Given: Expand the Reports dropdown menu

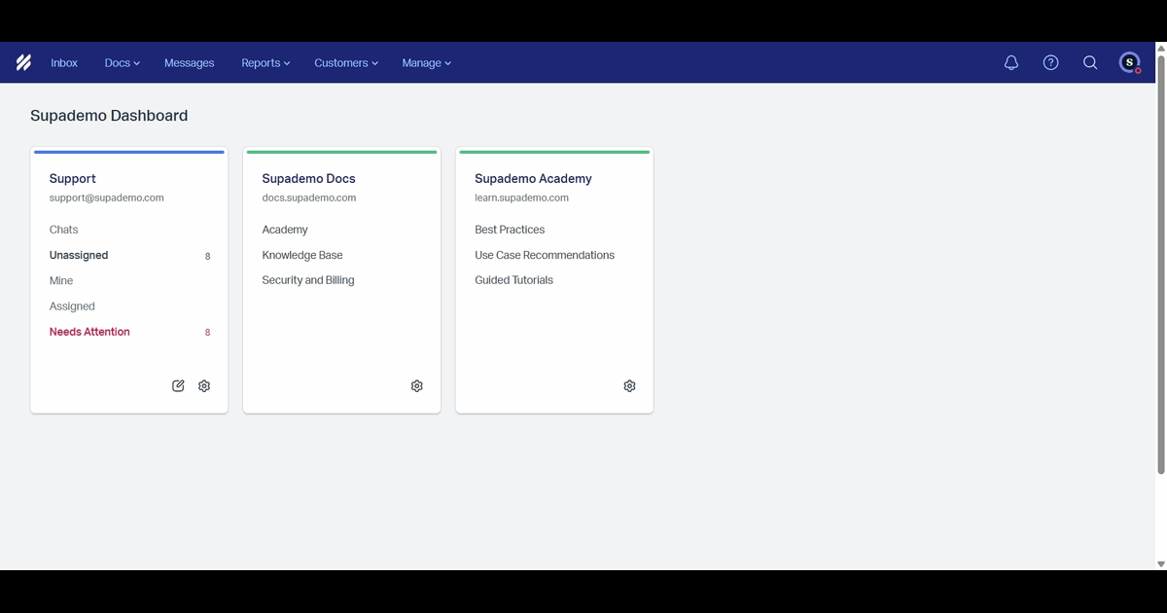Looking at the screenshot, I should (x=266, y=63).
